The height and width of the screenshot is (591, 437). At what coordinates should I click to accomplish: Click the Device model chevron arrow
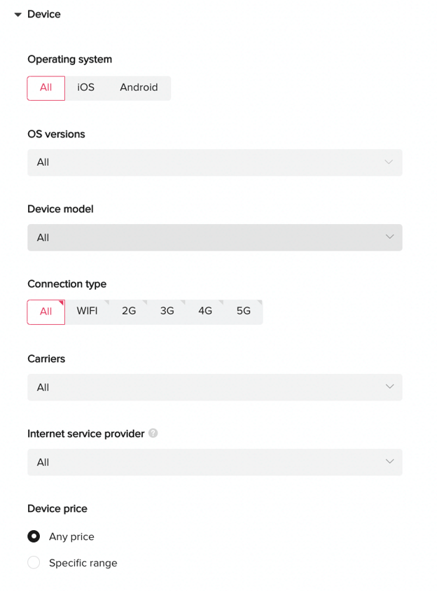[x=389, y=237]
